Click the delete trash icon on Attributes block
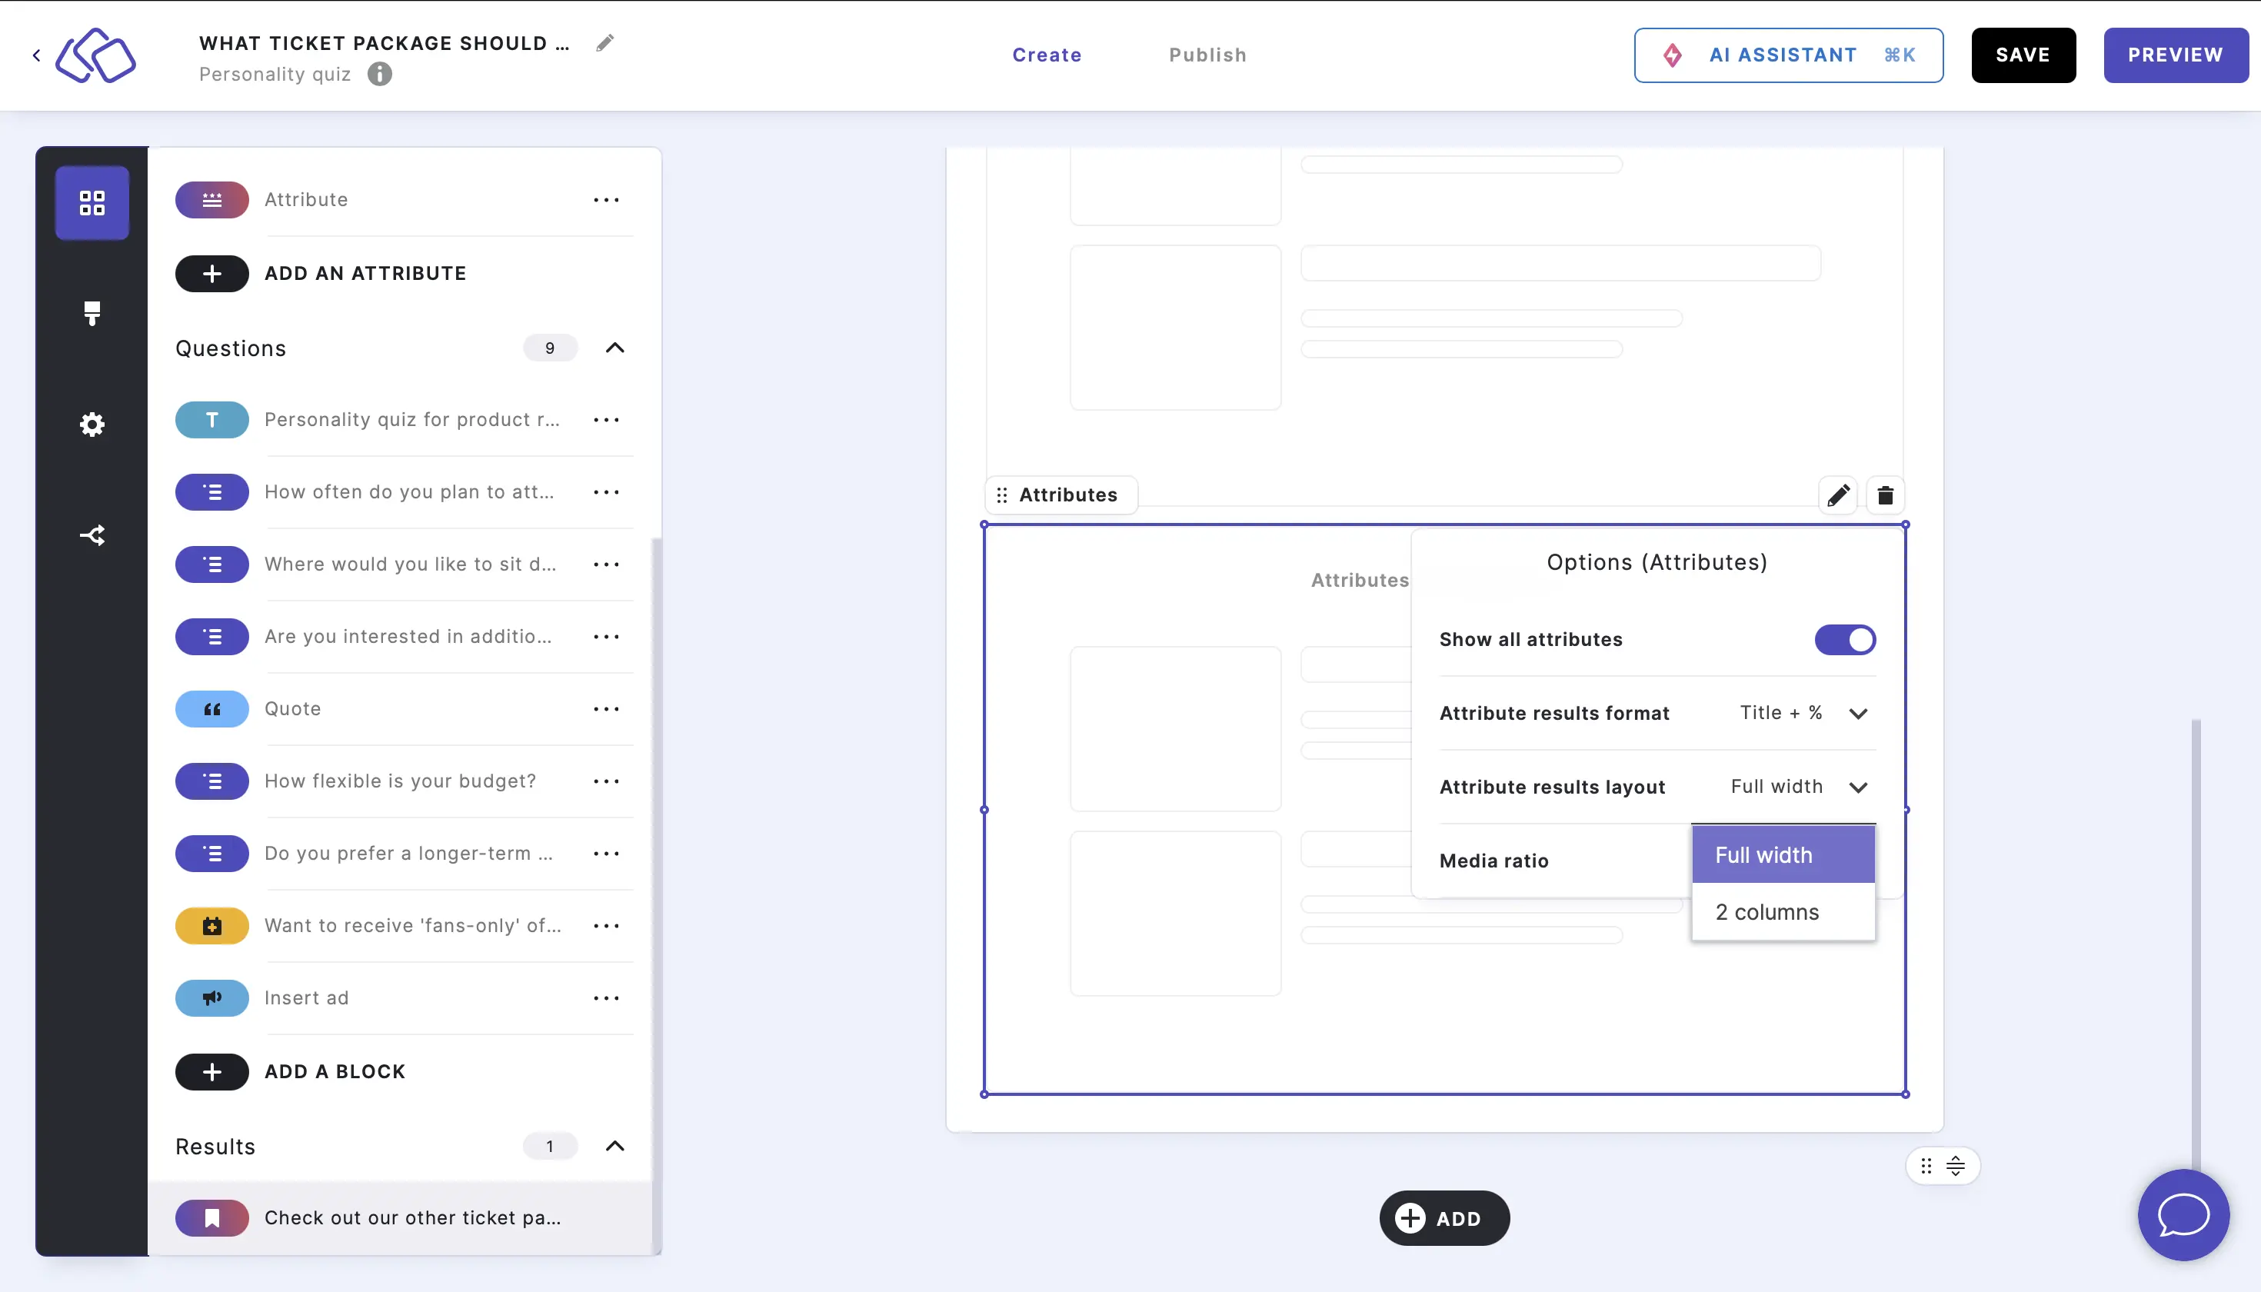The width and height of the screenshot is (2261, 1292). [x=1885, y=495]
